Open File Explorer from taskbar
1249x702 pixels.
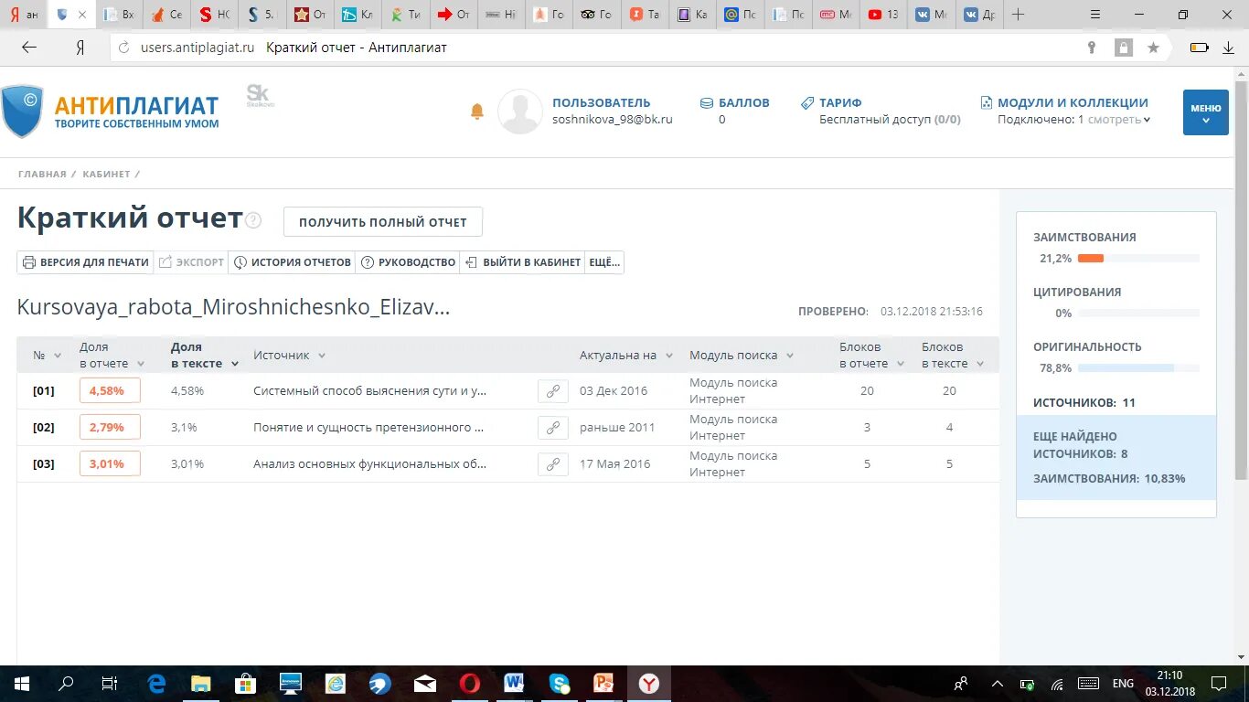point(200,684)
